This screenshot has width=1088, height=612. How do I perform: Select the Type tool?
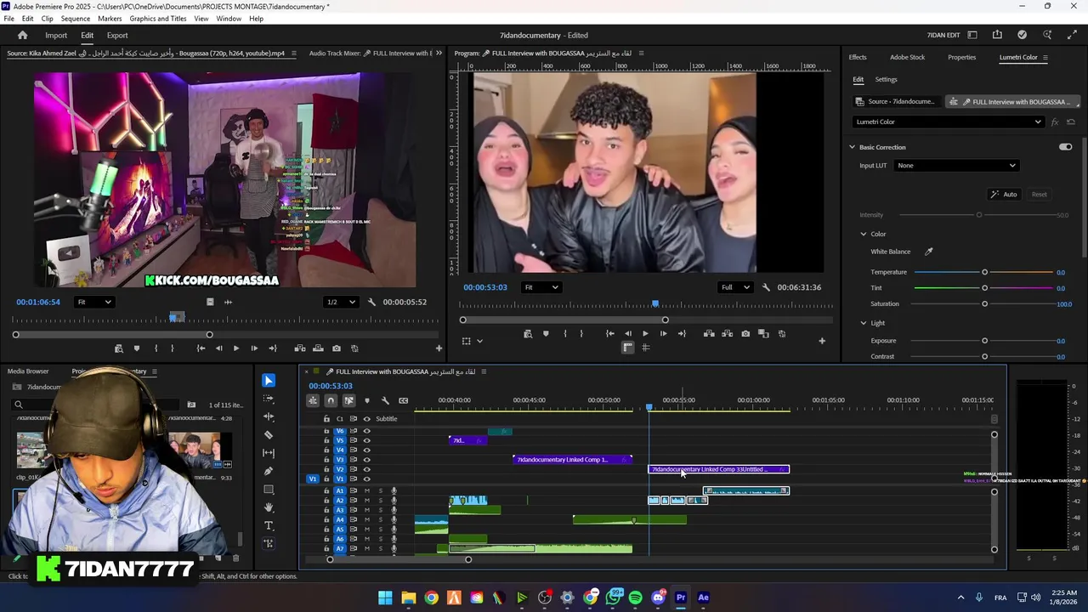point(269,525)
